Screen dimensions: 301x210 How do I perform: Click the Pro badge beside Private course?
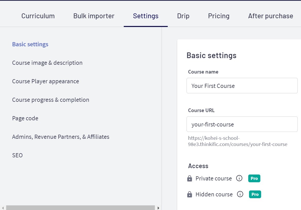pos(254,178)
